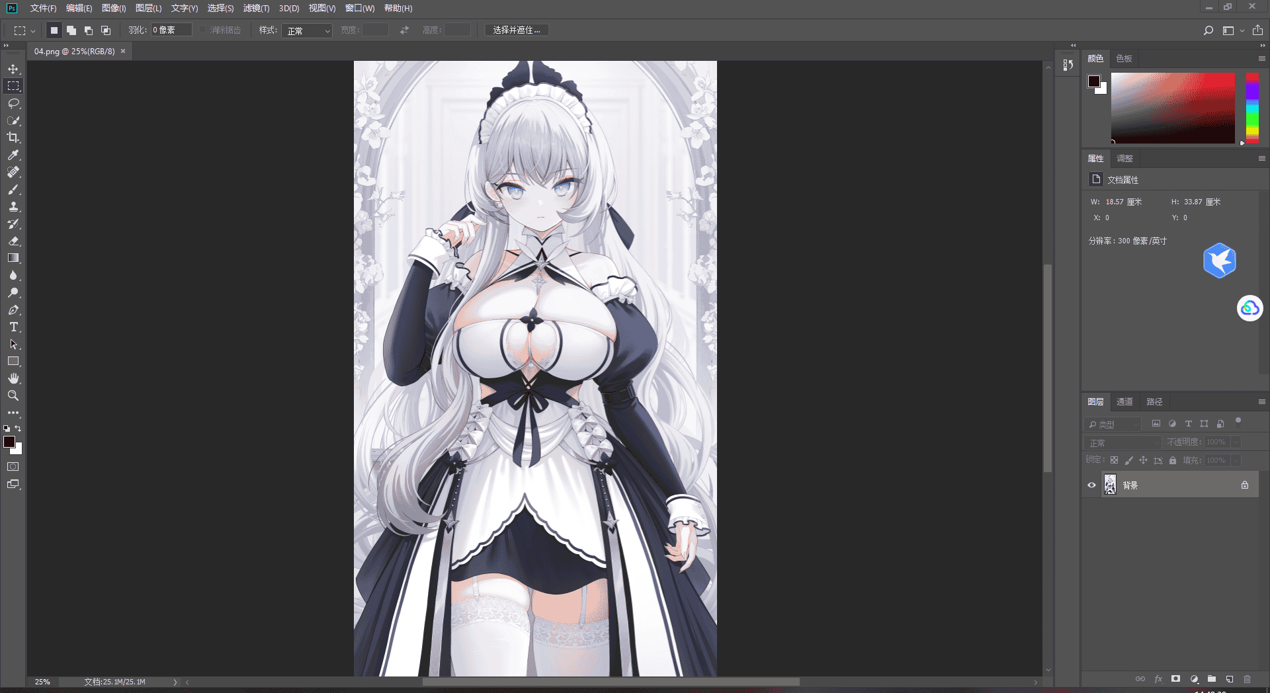Screen dimensions: 1270x693
Task: Open the 滤镜(T) menu
Action: [256, 9]
